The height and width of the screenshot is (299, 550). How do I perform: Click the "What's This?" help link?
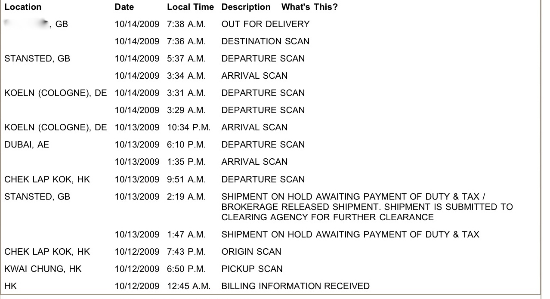(309, 7)
